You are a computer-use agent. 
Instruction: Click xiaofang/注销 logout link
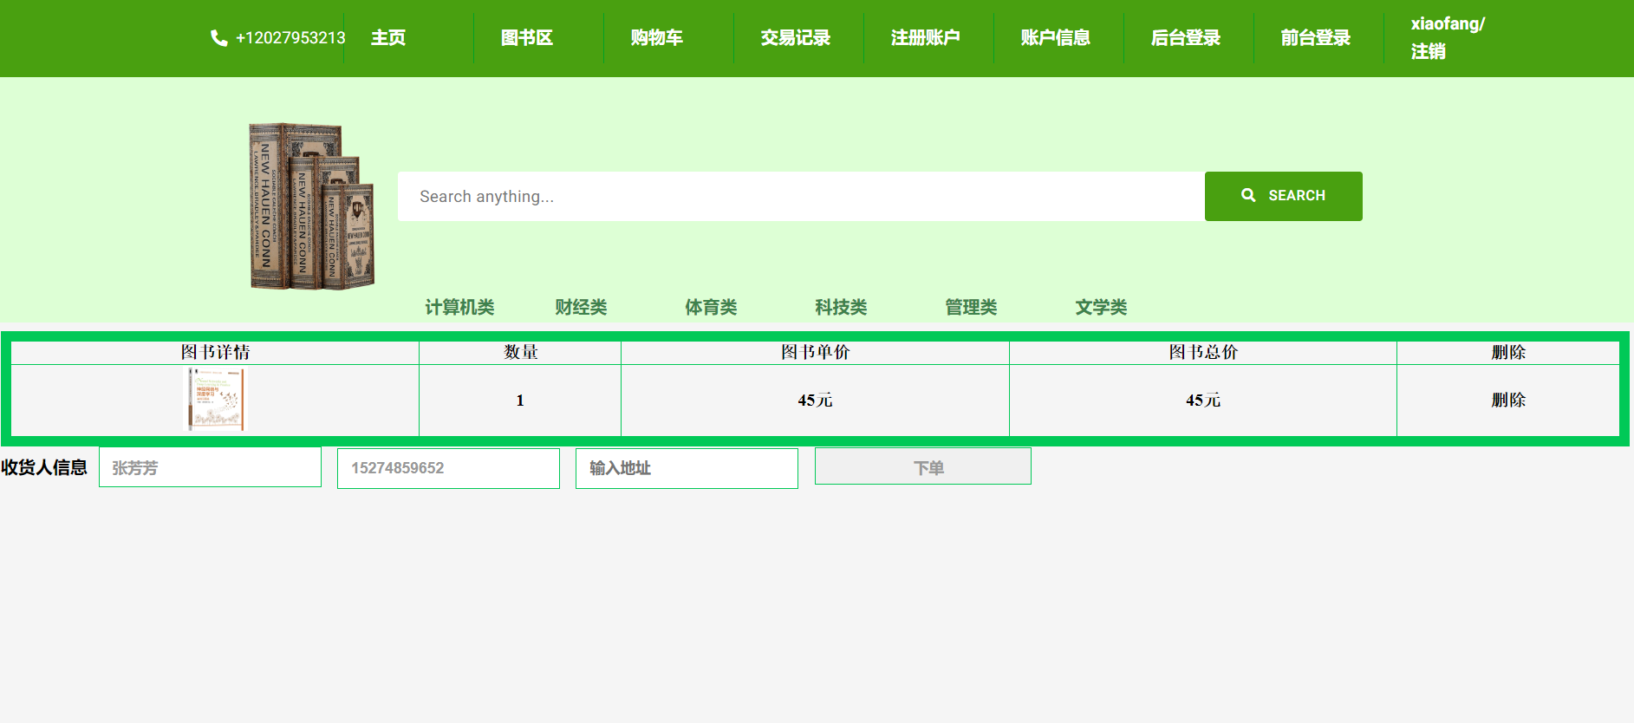click(1448, 38)
